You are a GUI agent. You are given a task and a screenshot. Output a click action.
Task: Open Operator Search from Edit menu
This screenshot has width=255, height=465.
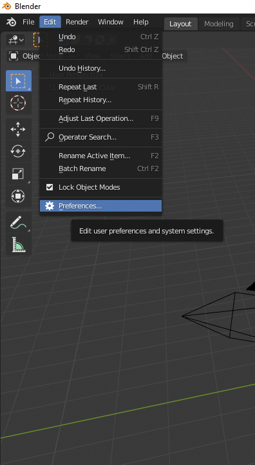101,137
